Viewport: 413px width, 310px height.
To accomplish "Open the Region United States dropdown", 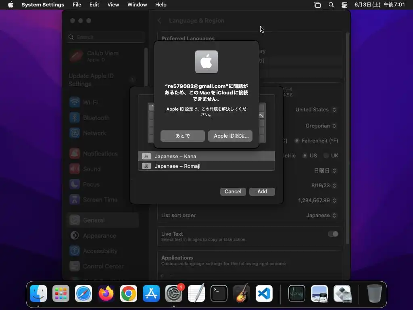I will 315,110.
